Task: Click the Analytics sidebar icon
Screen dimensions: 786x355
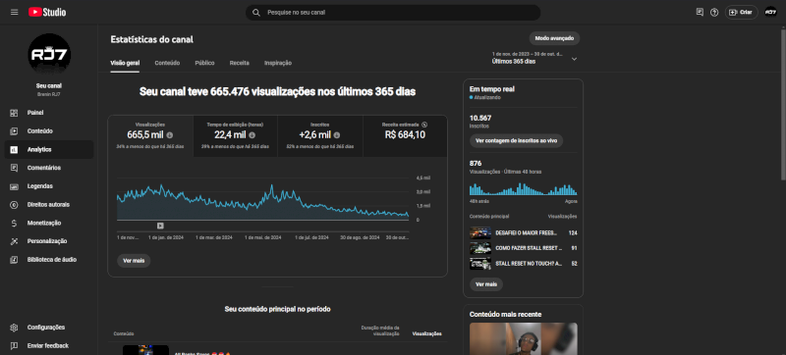Action: coord(14,149)
